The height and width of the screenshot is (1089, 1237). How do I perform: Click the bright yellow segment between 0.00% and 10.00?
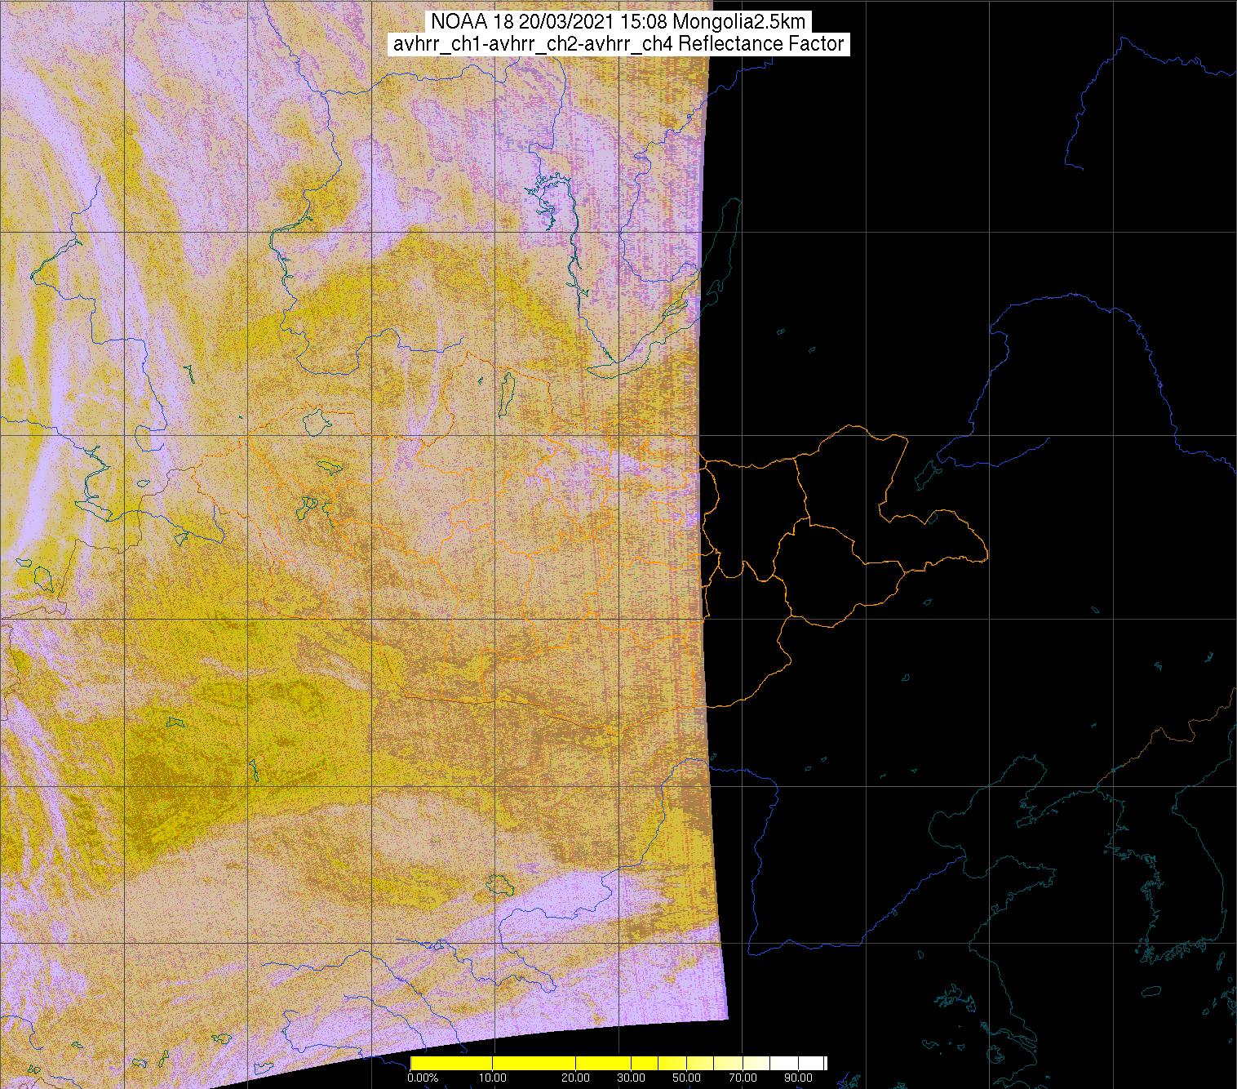[x=451, y=1063]
